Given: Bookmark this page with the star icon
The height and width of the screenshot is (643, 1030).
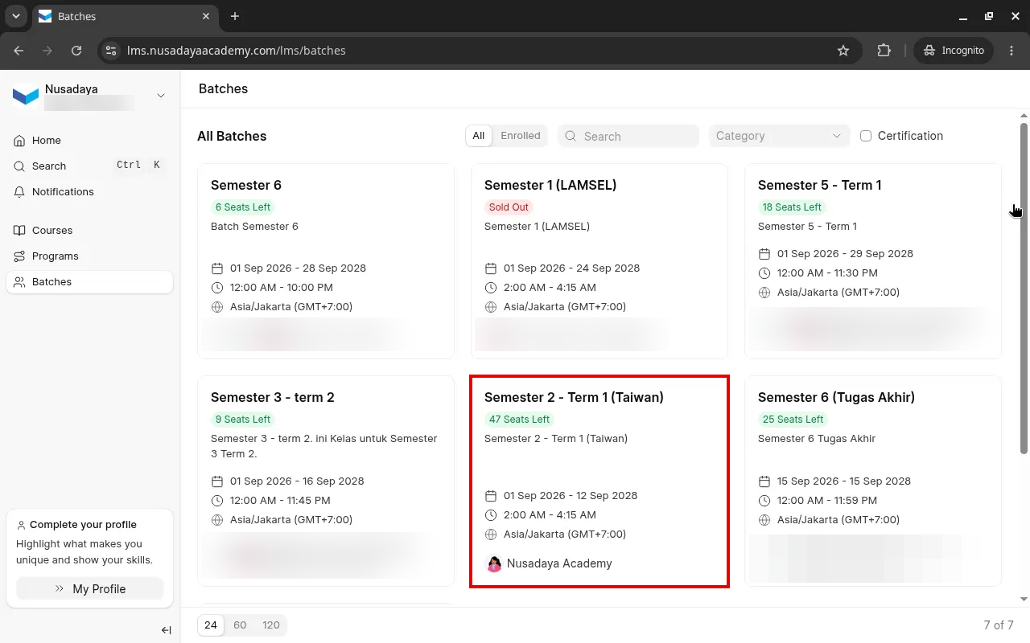Looking at the screenshot, I should pos(843,50).
